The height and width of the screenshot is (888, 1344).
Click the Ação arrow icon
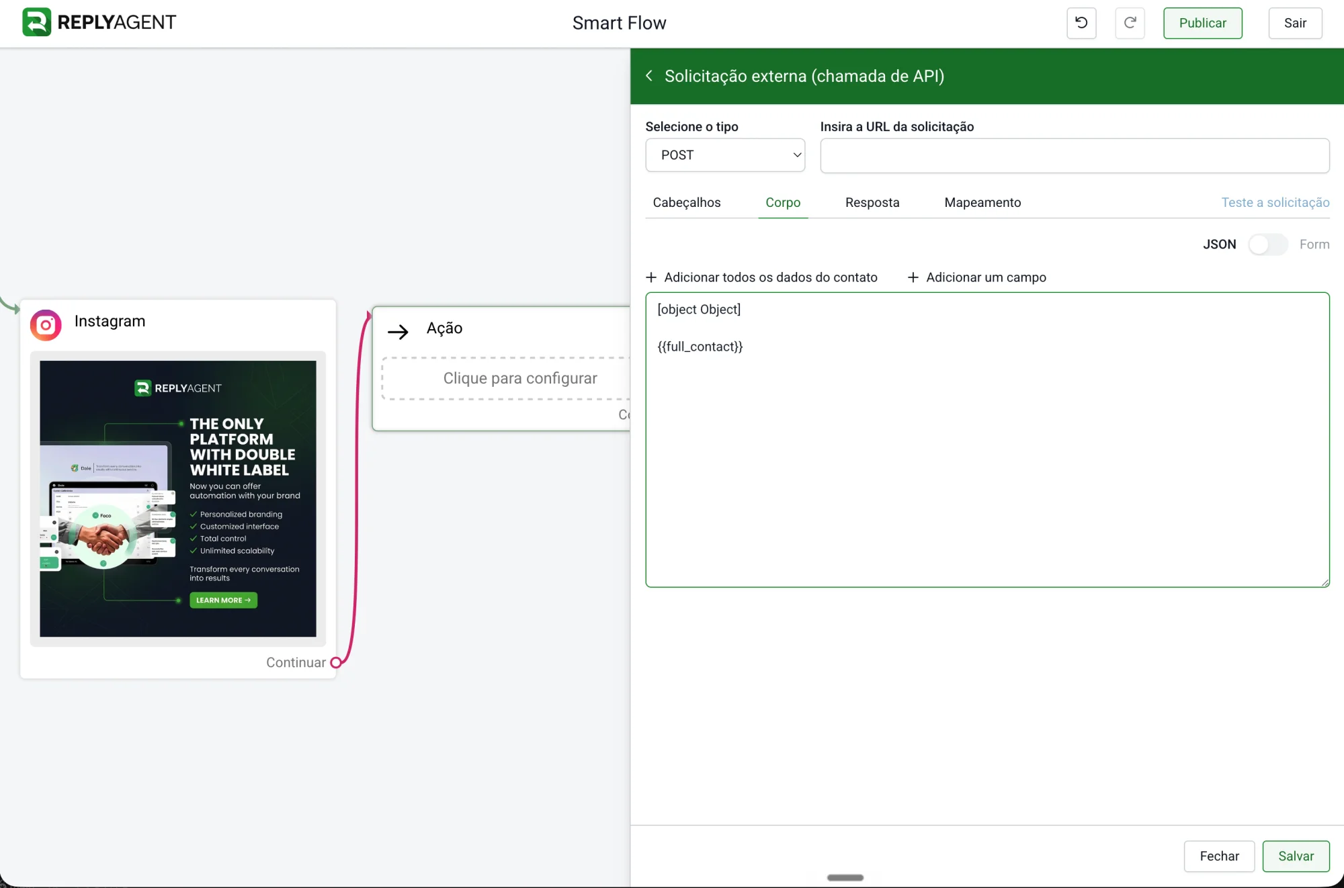point(398,331)
